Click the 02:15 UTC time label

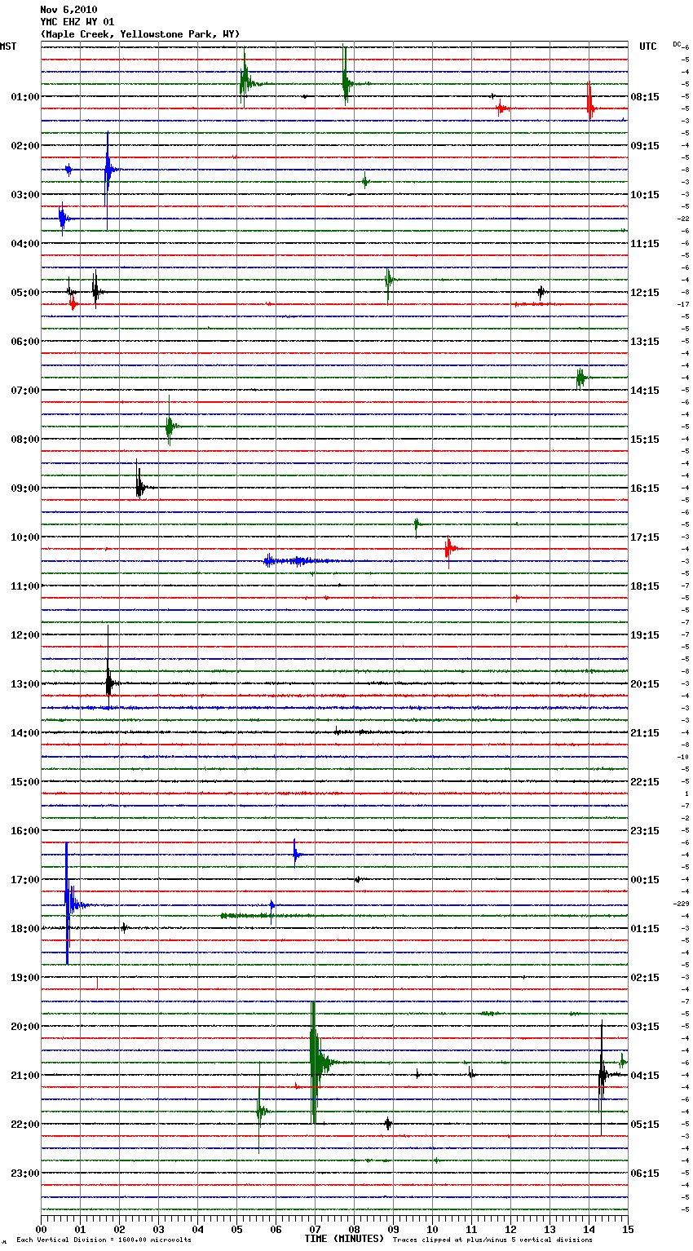pyautogui.click(x=645, y=978)
